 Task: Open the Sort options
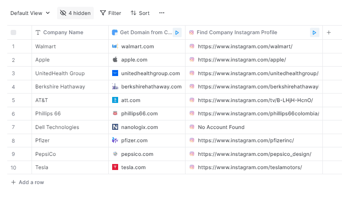pos(140,13)
